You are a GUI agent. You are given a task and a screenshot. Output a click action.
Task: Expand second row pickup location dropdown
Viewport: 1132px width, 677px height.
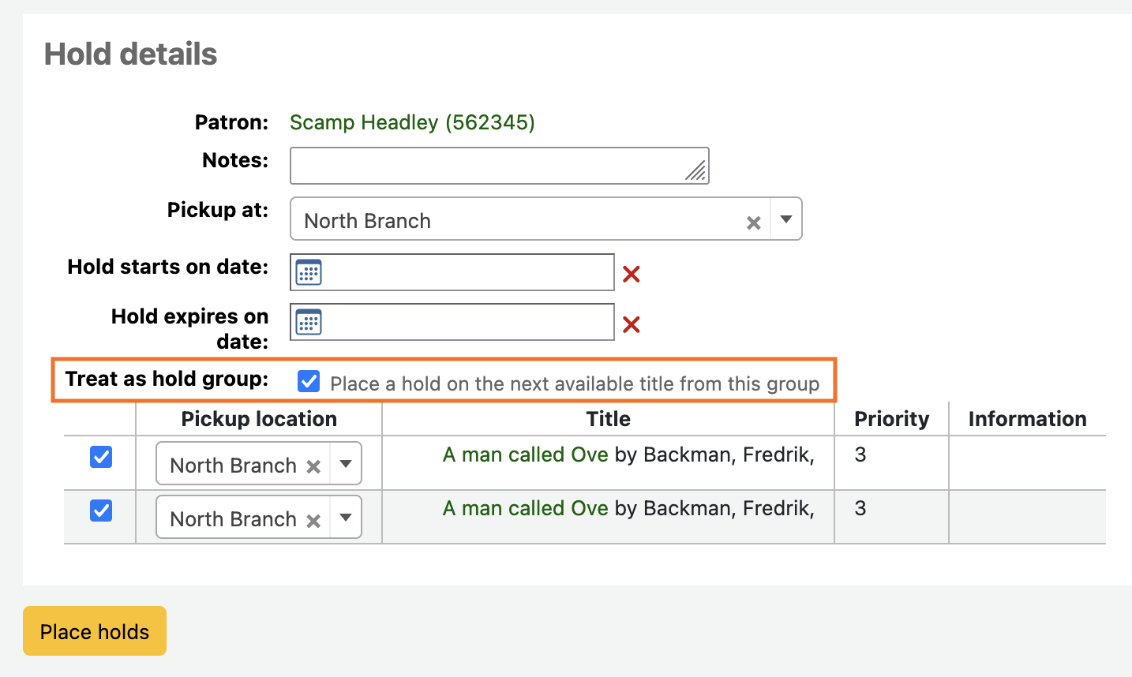click(x=346, y=518)
